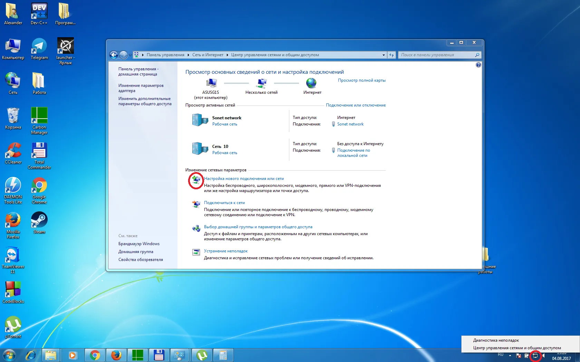Click the troubleshooting icon next to Устранение неполадок
Screen dimensions: 580x362
click(196, 252)
